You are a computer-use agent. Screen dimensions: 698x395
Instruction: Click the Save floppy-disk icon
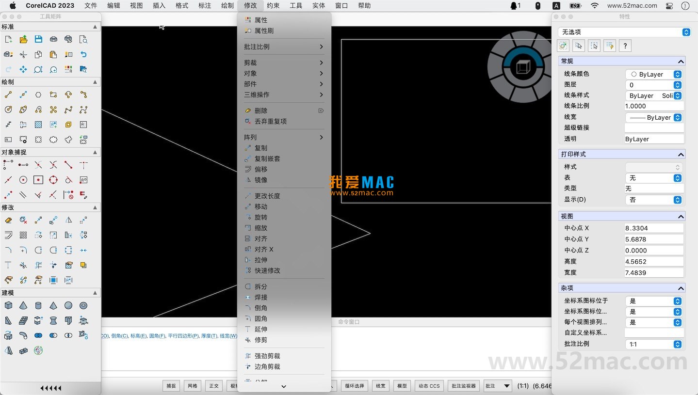tap(38, 39)
